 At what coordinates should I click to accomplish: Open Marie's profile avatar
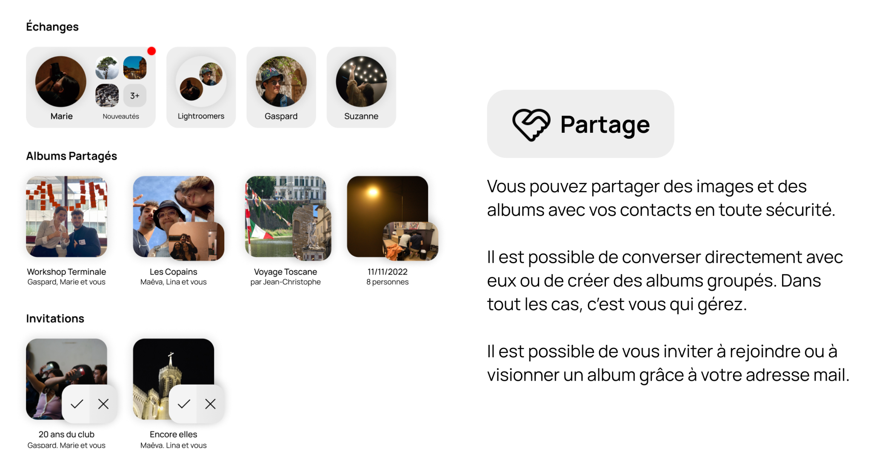61,81
